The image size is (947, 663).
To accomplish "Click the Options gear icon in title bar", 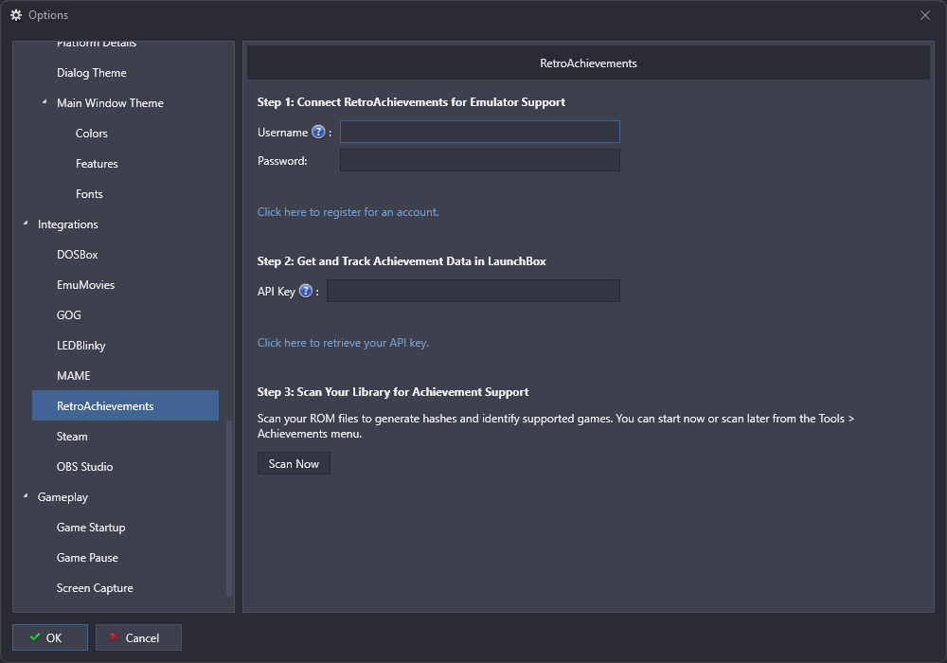I will (16, 15).
